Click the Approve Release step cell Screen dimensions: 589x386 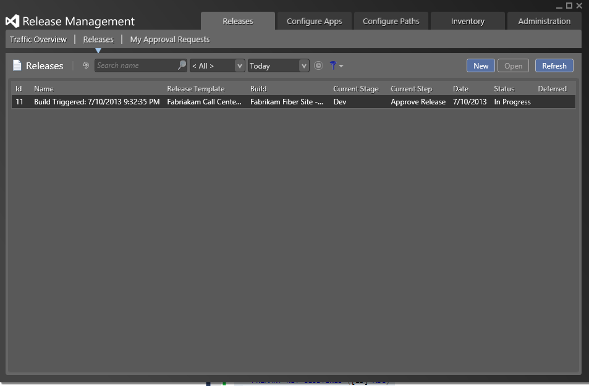tap(418, 102)
